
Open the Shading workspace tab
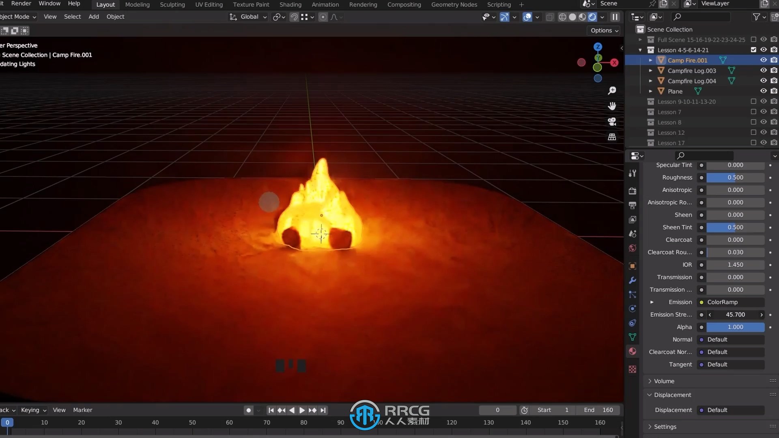(x=291, y=4)
